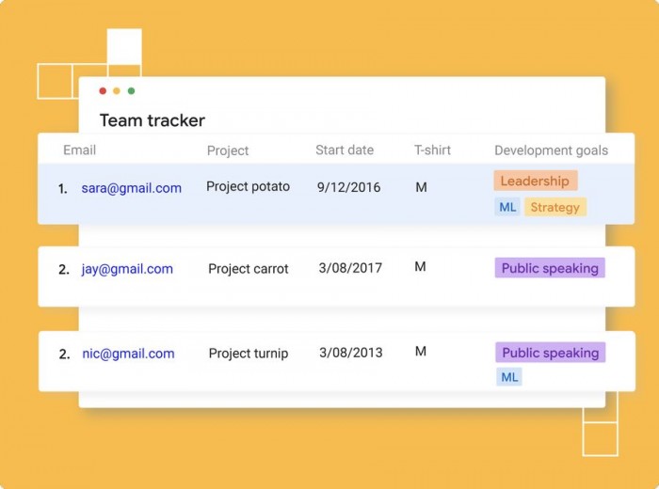The height and width of the screenshot is (489, 659).
Task: Click the Strategy tag chip
Action: 555,207
